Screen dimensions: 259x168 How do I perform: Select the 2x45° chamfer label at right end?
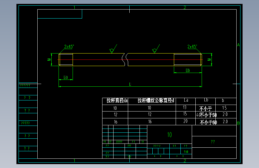click(x=192, y=47)
